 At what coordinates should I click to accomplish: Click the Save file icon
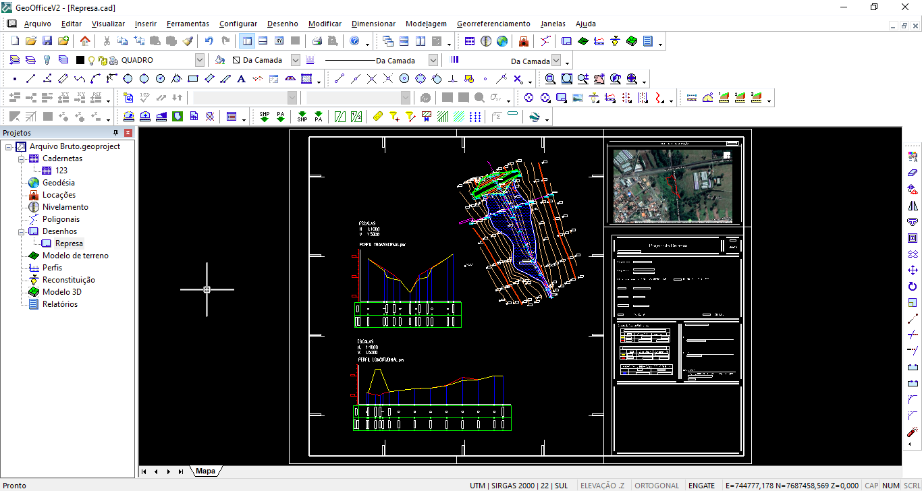click(x=47, y=41)
